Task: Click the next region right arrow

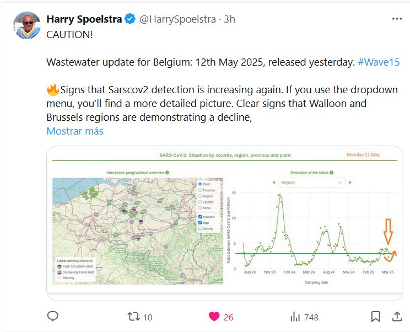Action: point(351,183)
